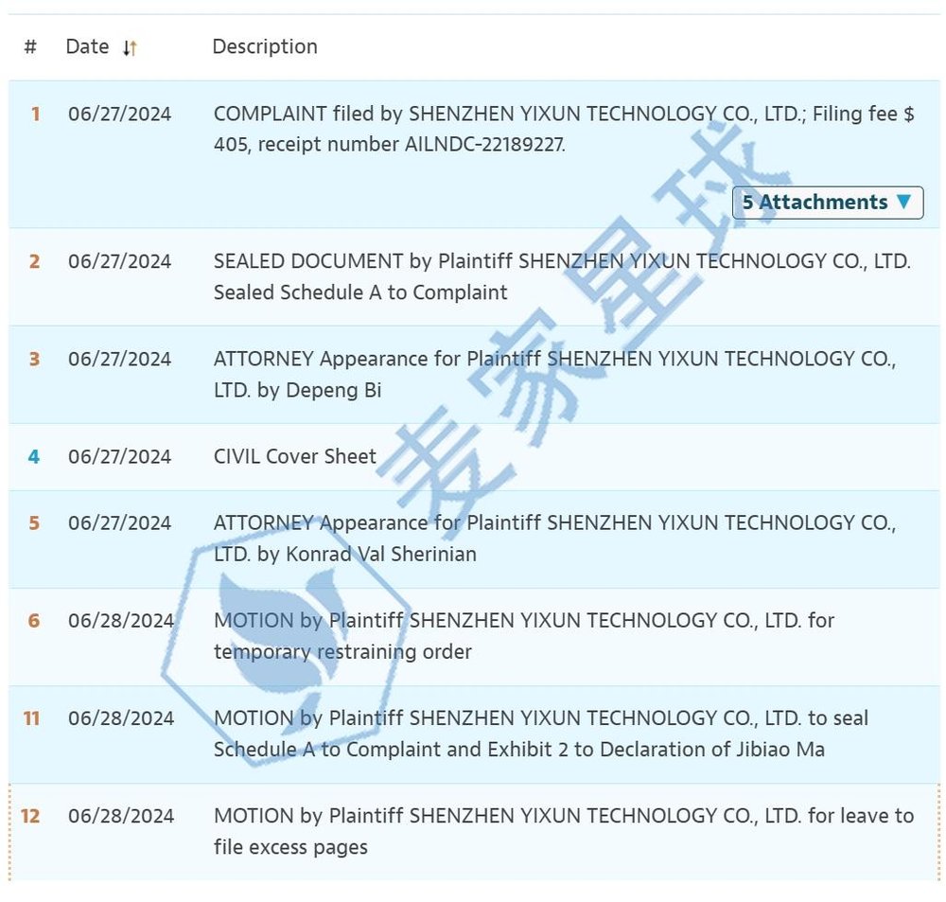The width and height of the screenshot is (946, 902).
Task: Click the Description column header
Action: pos(265,46)
